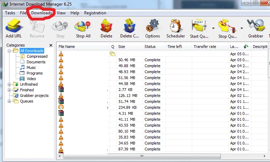Stop all downloads with Stop All
The height and width of the screenshot is (162, 270).
click(83, 26)
